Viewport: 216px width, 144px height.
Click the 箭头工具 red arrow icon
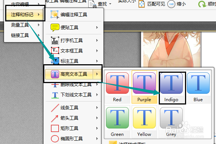pyautogui.click(x=55, y=119)
